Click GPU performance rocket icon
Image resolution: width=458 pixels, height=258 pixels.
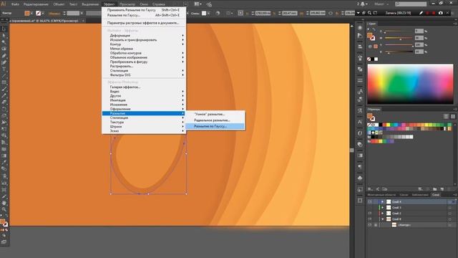click(x=209, y=4)
